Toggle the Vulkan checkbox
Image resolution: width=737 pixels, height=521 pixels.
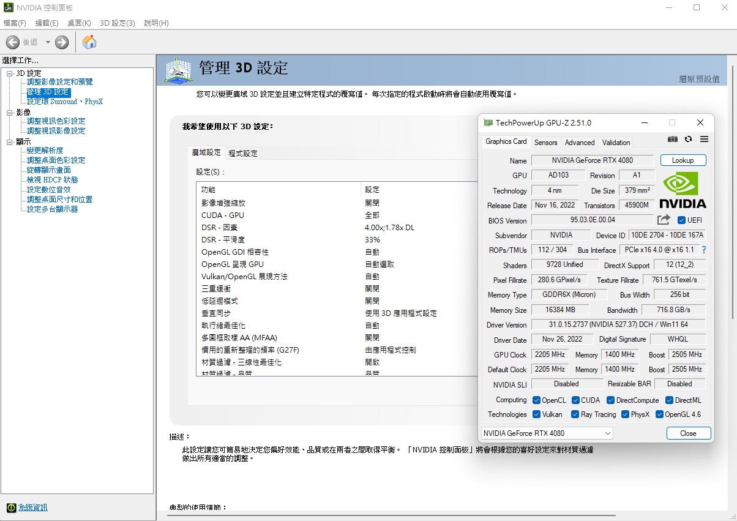[537, 414]
